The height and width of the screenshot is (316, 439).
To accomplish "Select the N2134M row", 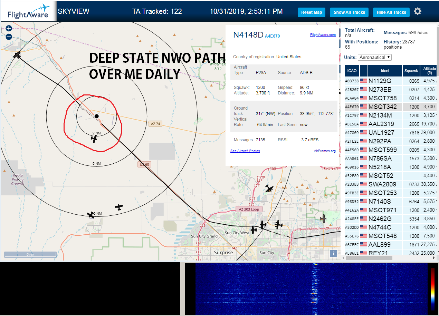I will [391, 115].
